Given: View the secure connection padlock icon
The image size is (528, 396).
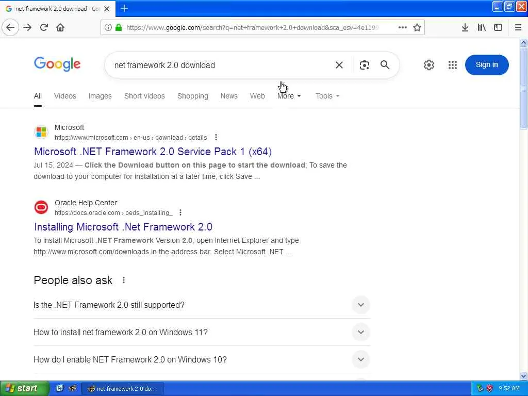Looking at the screenshot, I should coord(118,27).
